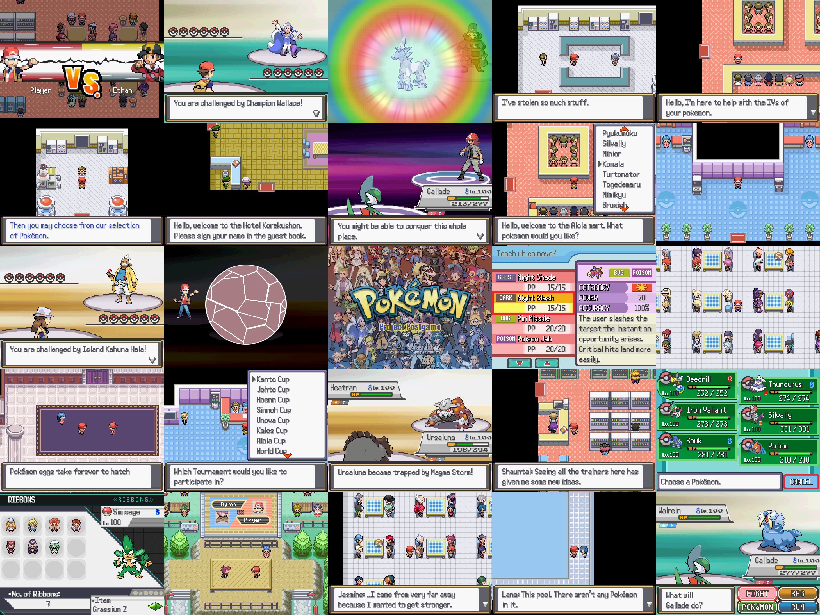Choose Komala in Alola mart list
Screen dimensions: 820x615
pyautogui.click(x=613, y=164)
